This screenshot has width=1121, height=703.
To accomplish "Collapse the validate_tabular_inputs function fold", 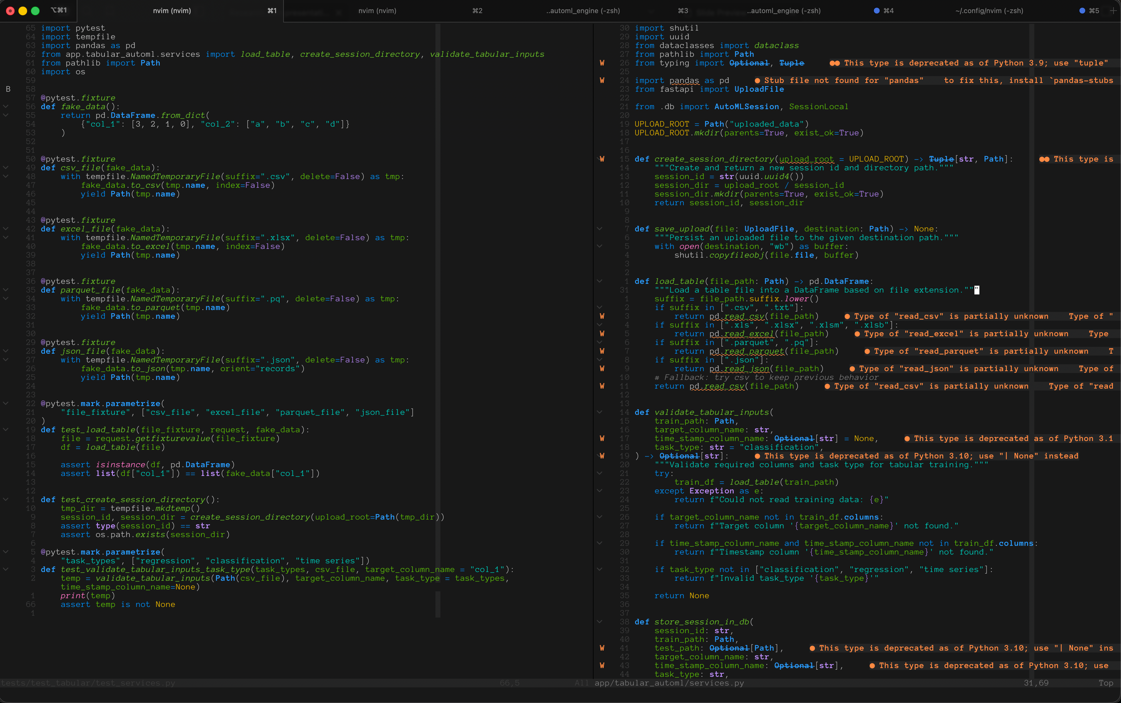I will point(599,412).
